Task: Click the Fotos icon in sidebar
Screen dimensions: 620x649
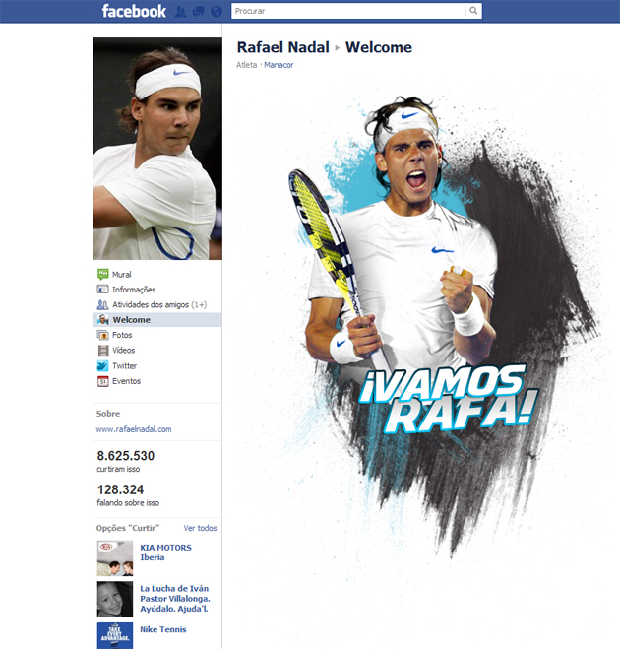Action: [102, 335]
